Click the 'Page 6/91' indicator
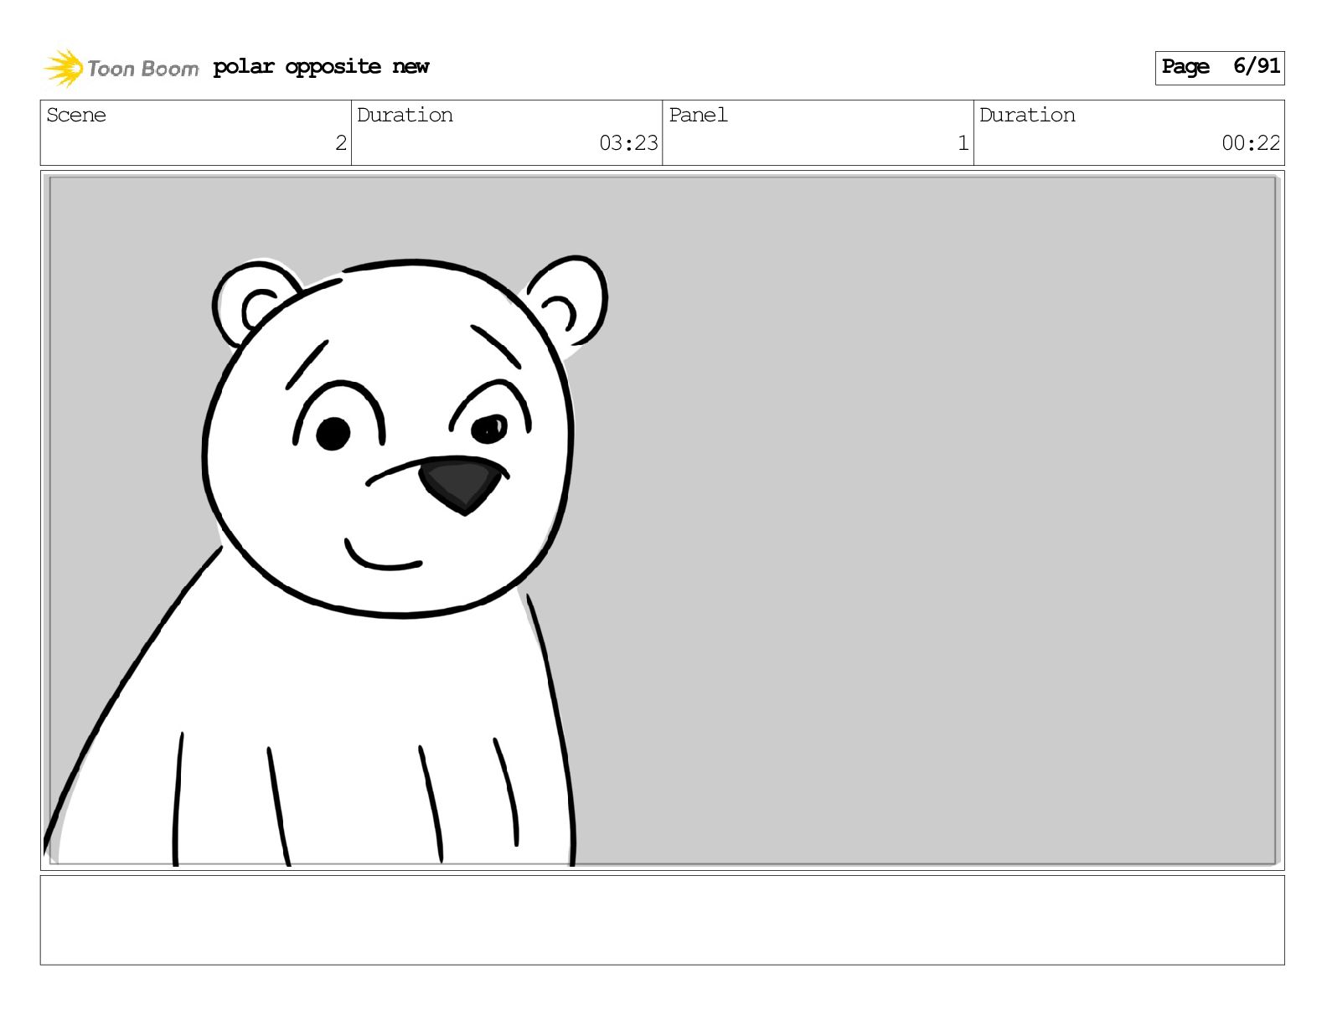Viewport: 1327px width, 1025px height. pos(1220,67)
